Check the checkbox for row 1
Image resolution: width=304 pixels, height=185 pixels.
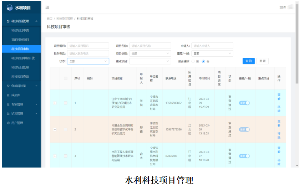pos(66,103)
